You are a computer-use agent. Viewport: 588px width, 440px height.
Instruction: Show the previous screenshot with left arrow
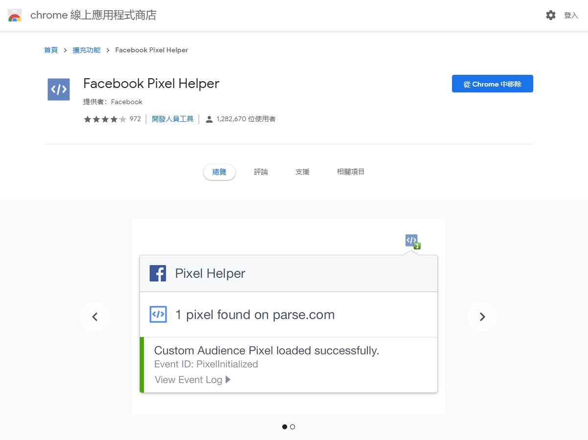click(95, 317)
